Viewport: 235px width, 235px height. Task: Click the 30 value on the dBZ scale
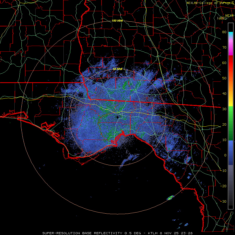pos(224,109)
